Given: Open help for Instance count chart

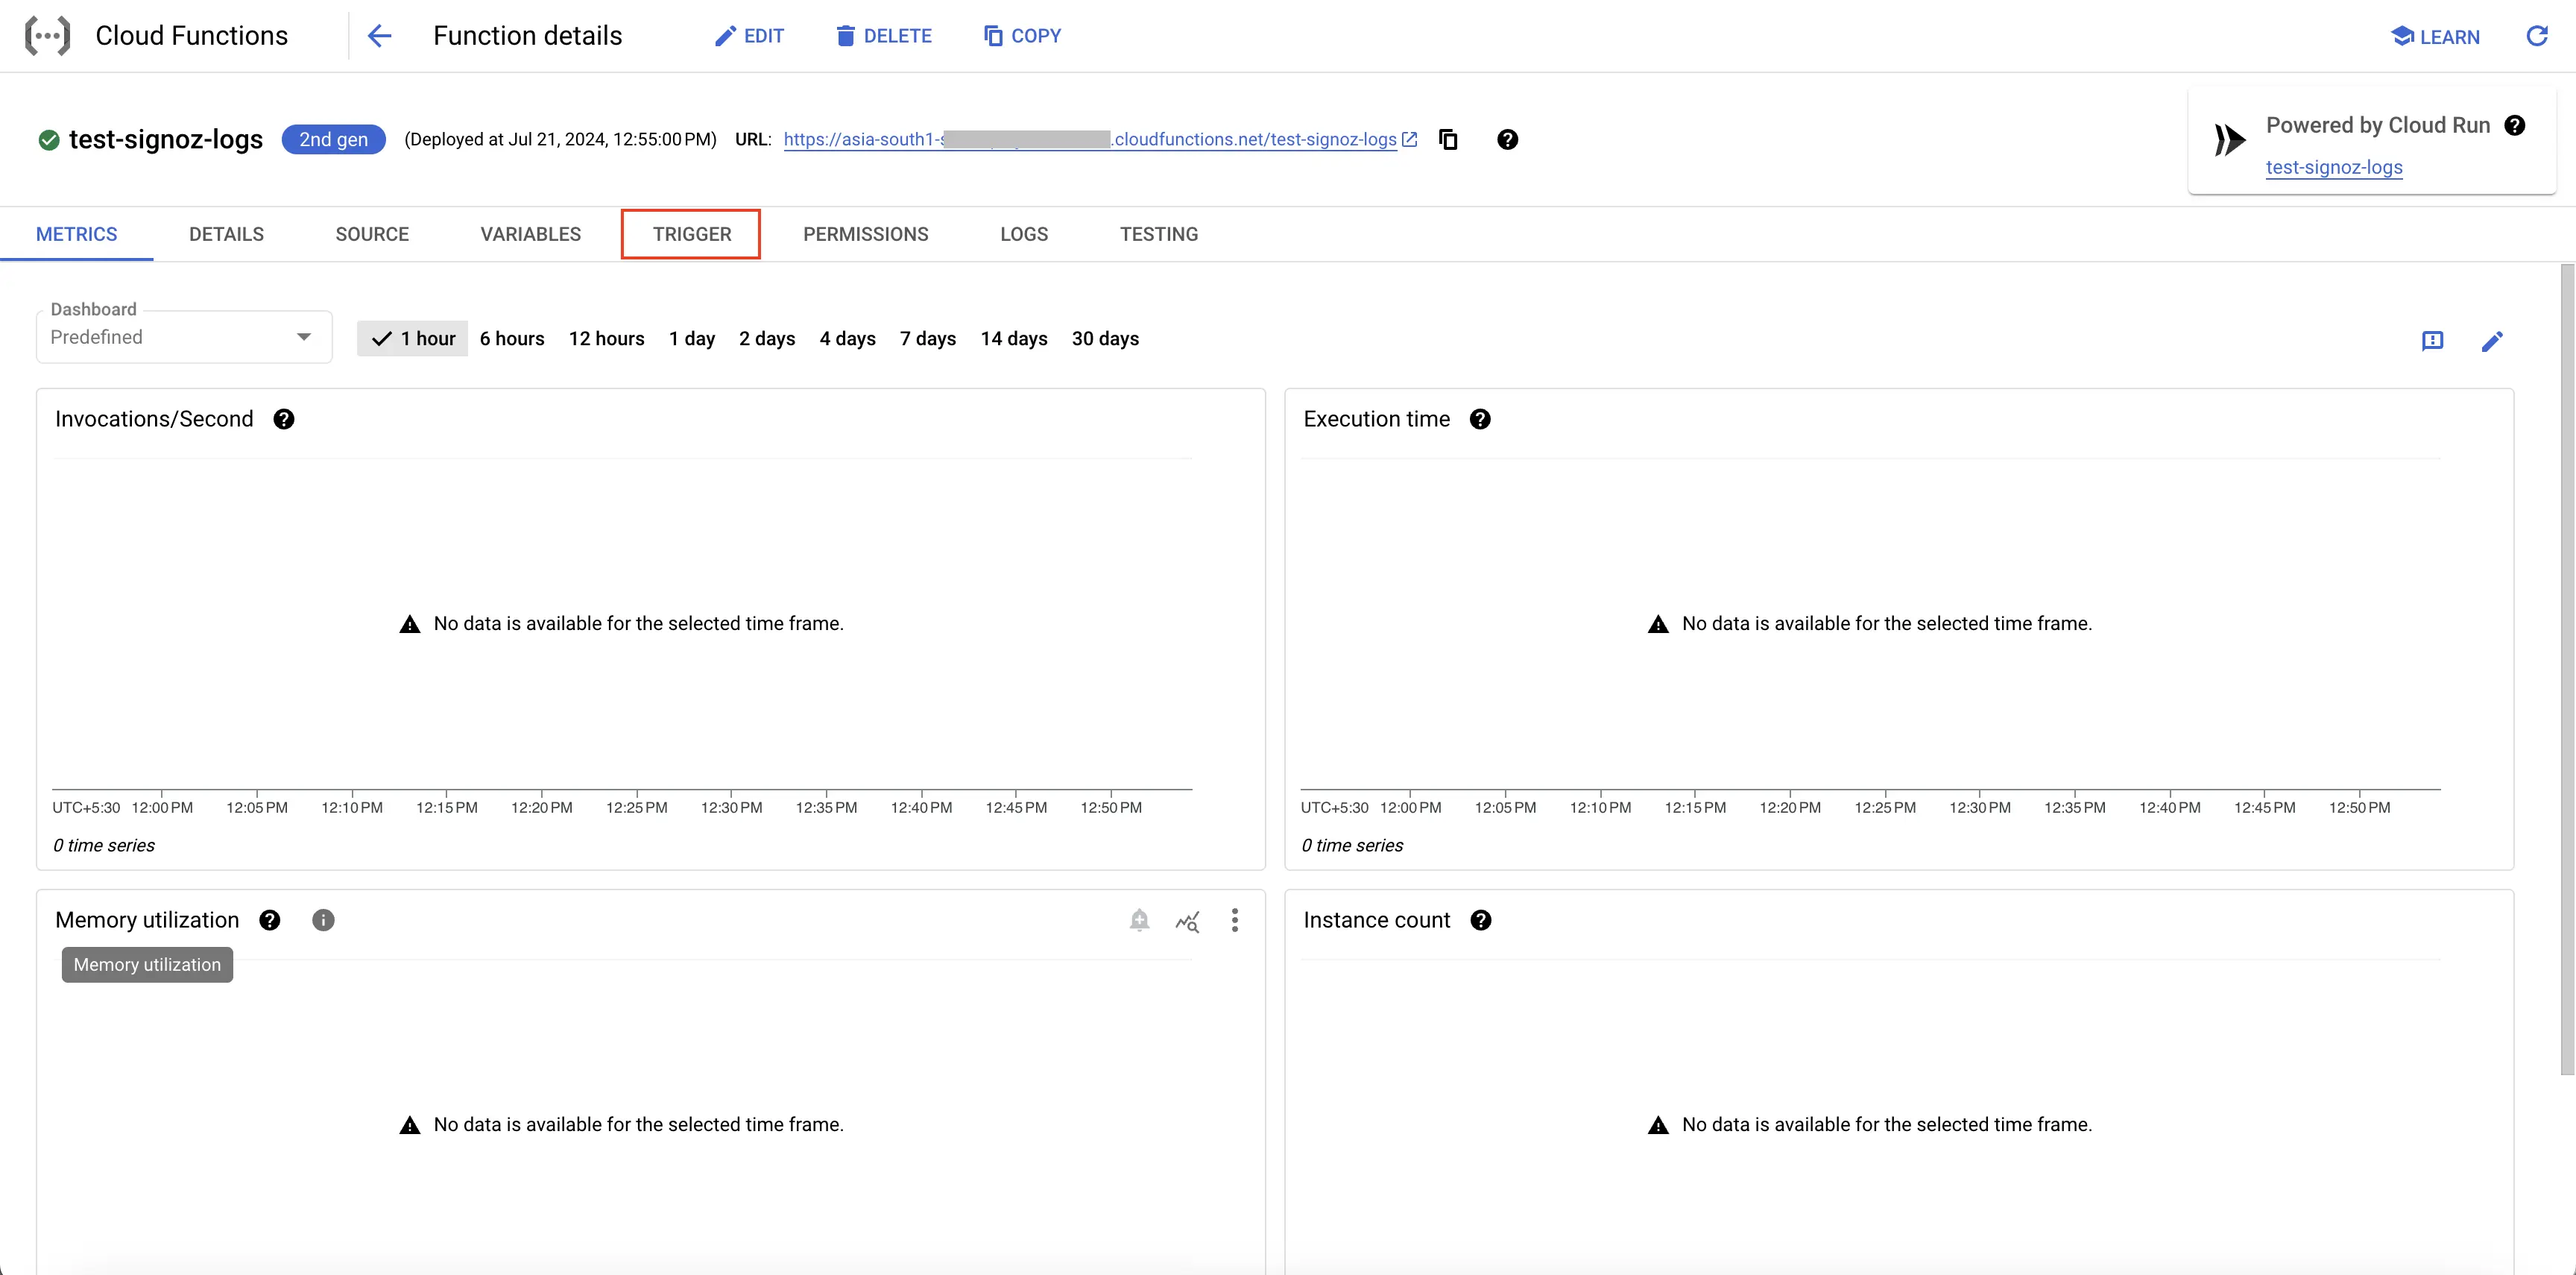Looking at the screenshot, I should [x=1481, y=920].
